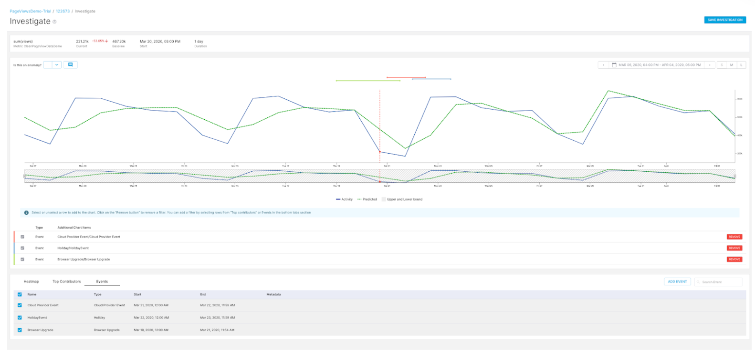Expand the 'Is this an anomaly?' dropdown
Viewport: 755px width, 354px height.
click(x=52, y=65)
